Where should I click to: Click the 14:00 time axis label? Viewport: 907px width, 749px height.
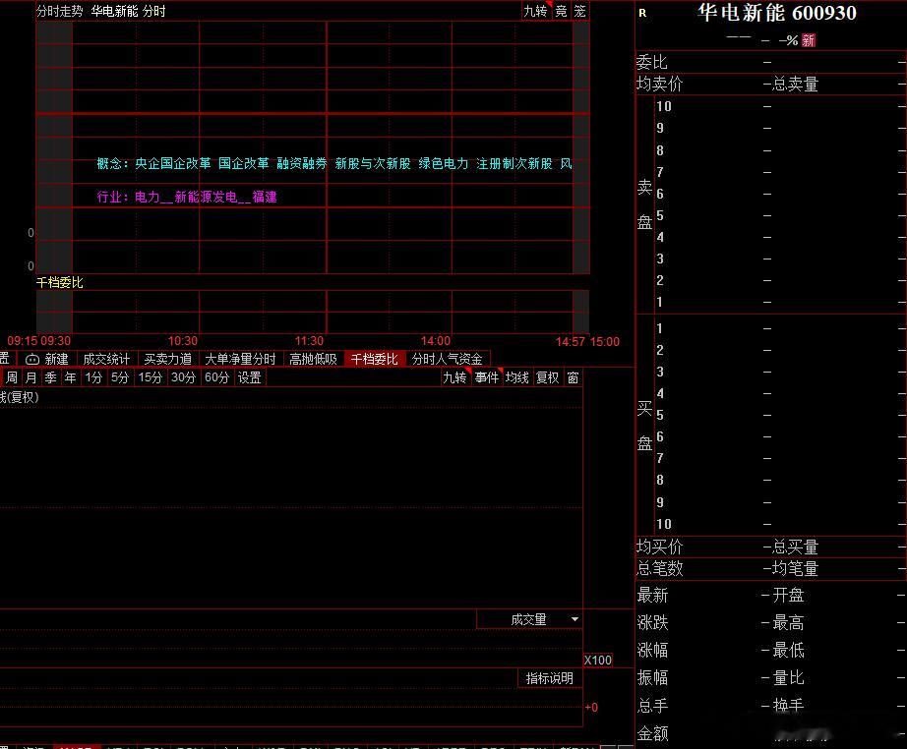[x=436, y=341]
